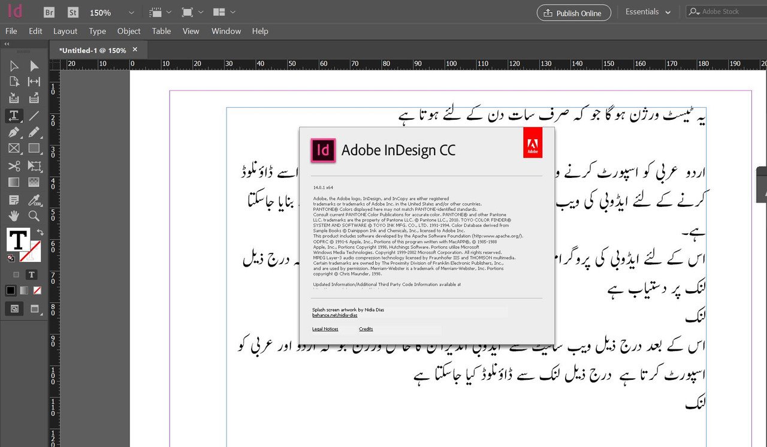Select the Pen tool
The image size is (767, 447).
14,132
